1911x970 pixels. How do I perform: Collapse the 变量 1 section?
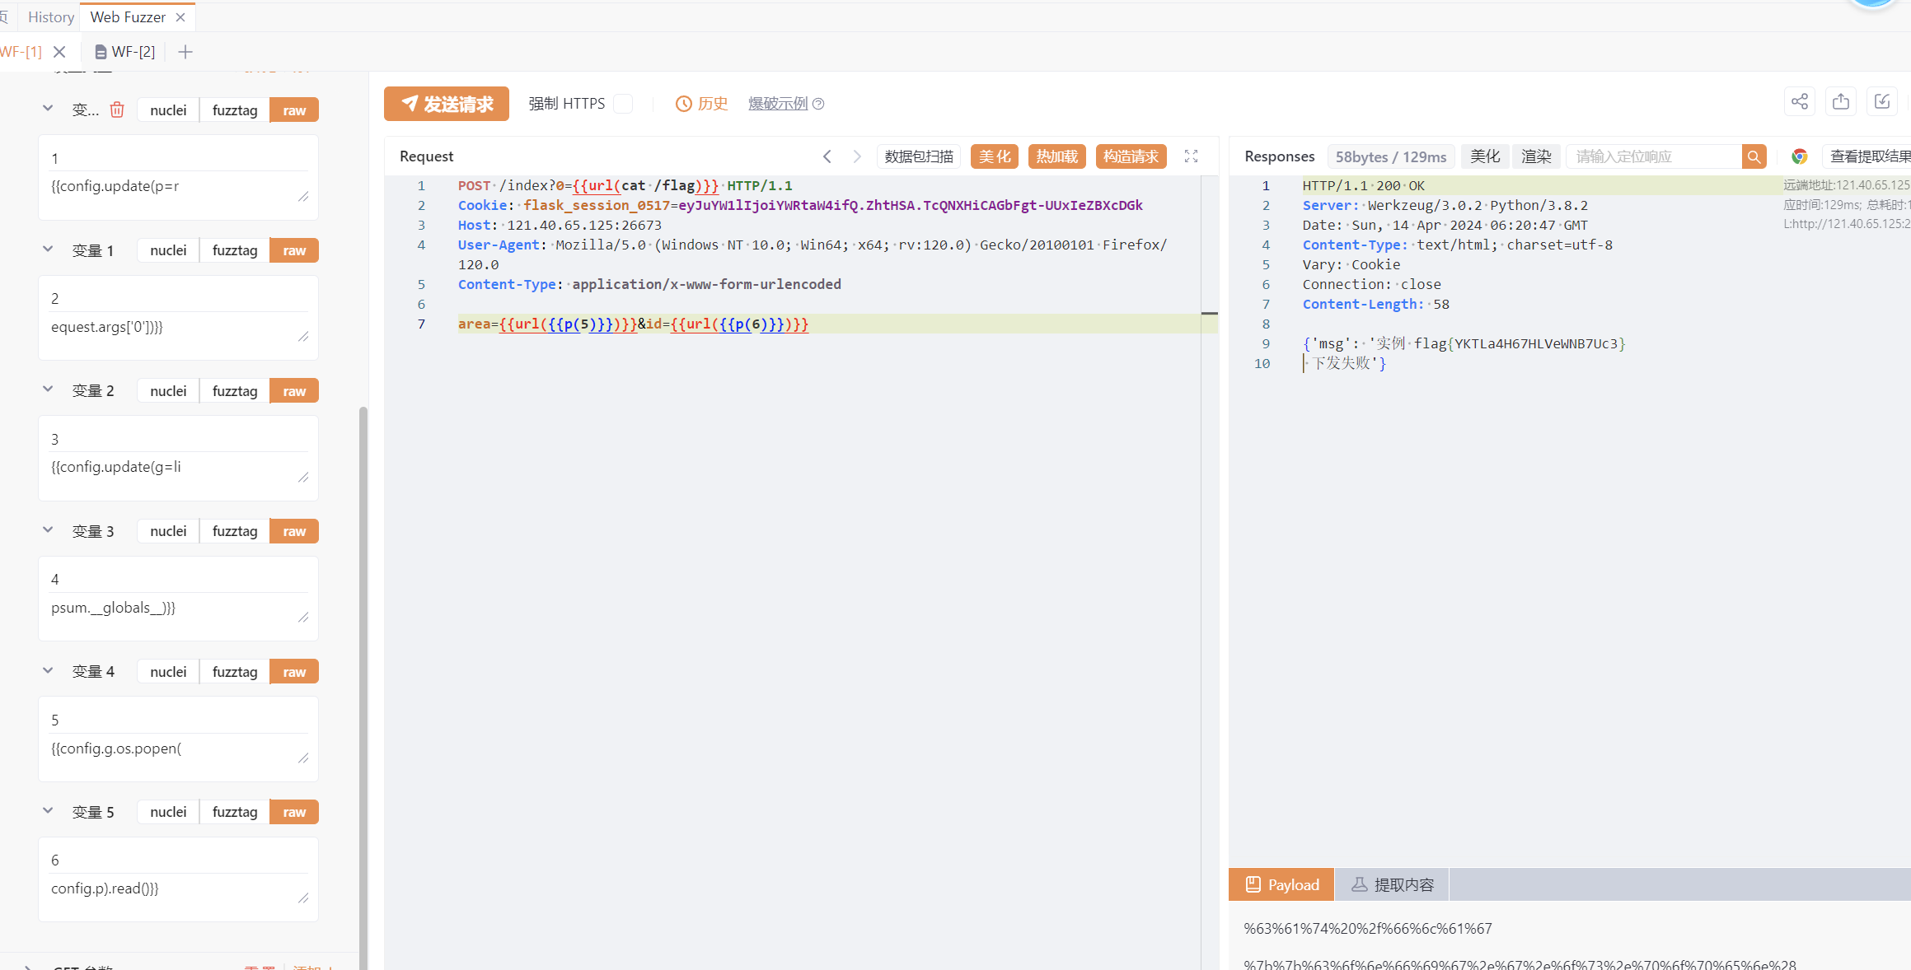point(48,249)
